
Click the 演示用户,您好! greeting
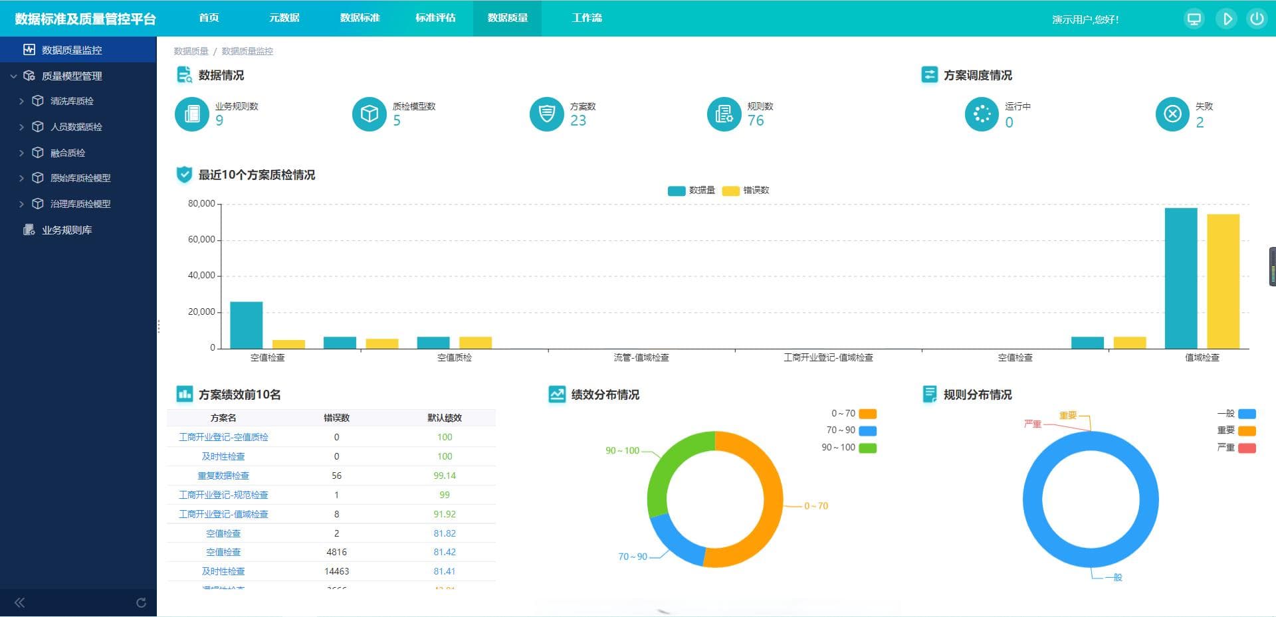(1085, 19)
